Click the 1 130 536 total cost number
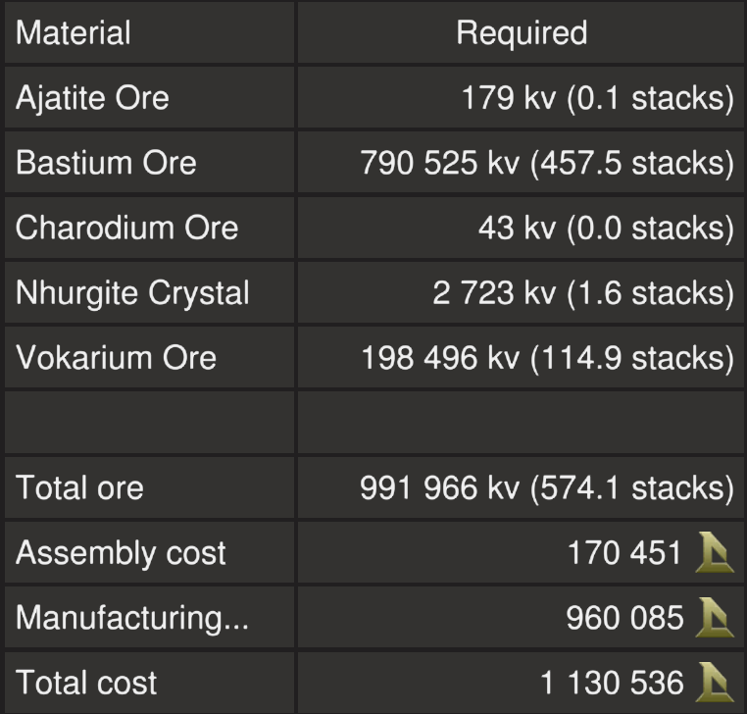Image resolution: width=747 pixels, height=714 pixels. coord(612,684)
